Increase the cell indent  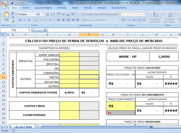pyautogui.click(x=77, y=20)
